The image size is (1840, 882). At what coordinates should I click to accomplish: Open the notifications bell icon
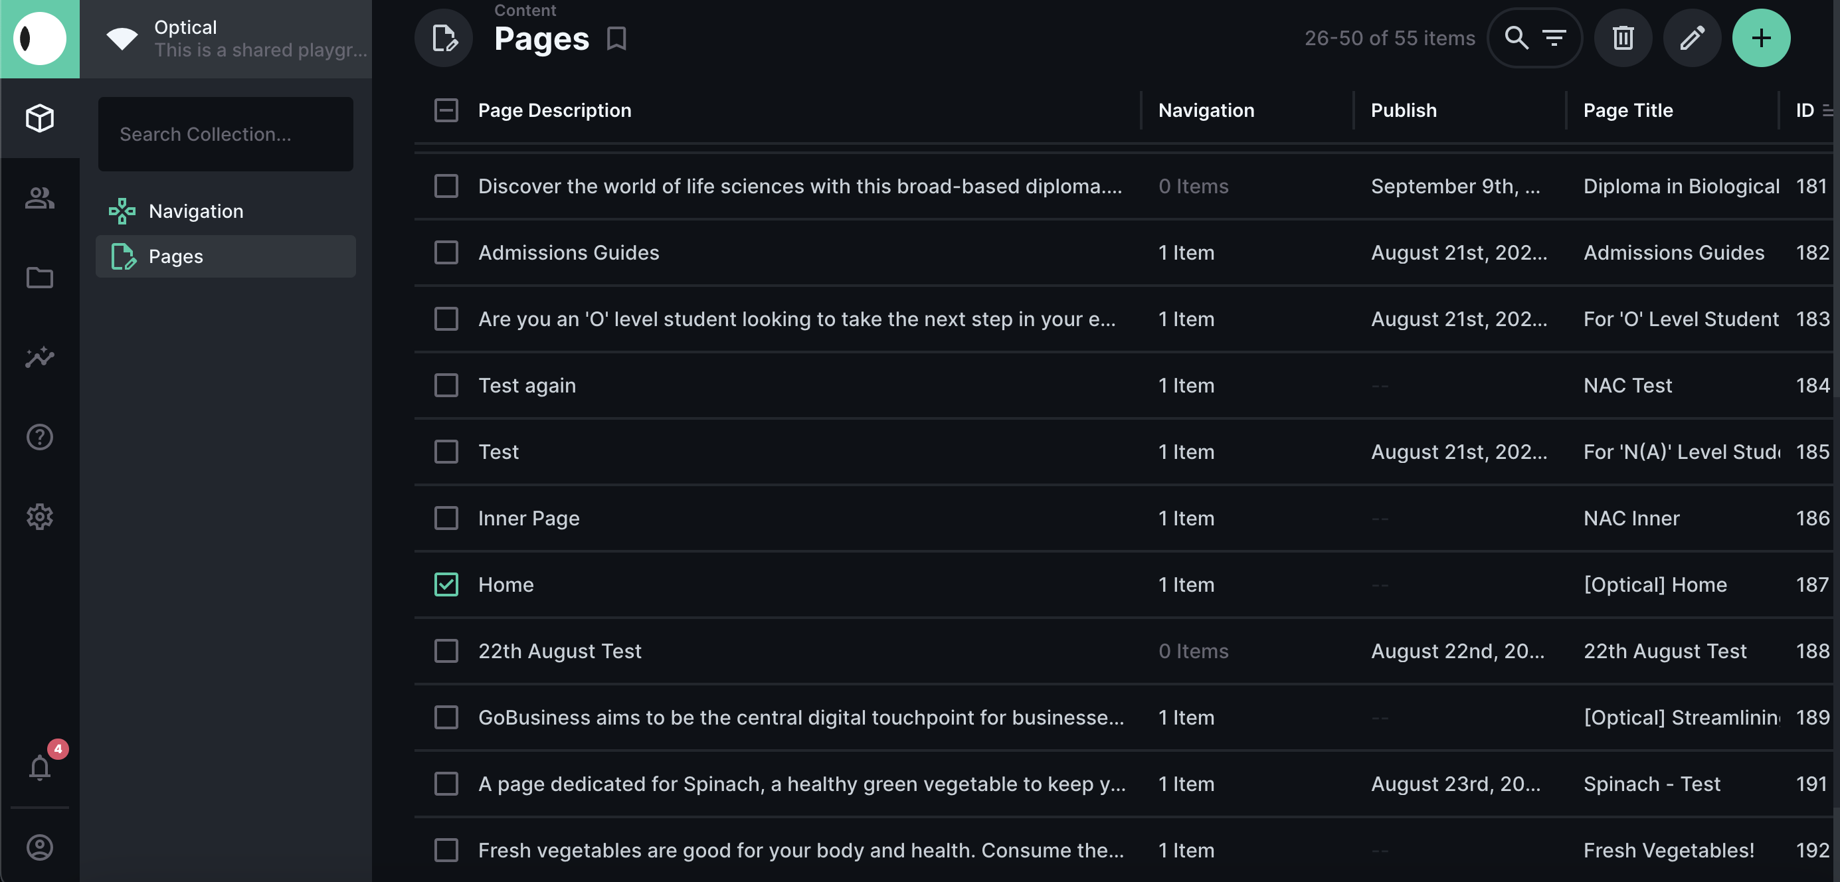point(40,768)
